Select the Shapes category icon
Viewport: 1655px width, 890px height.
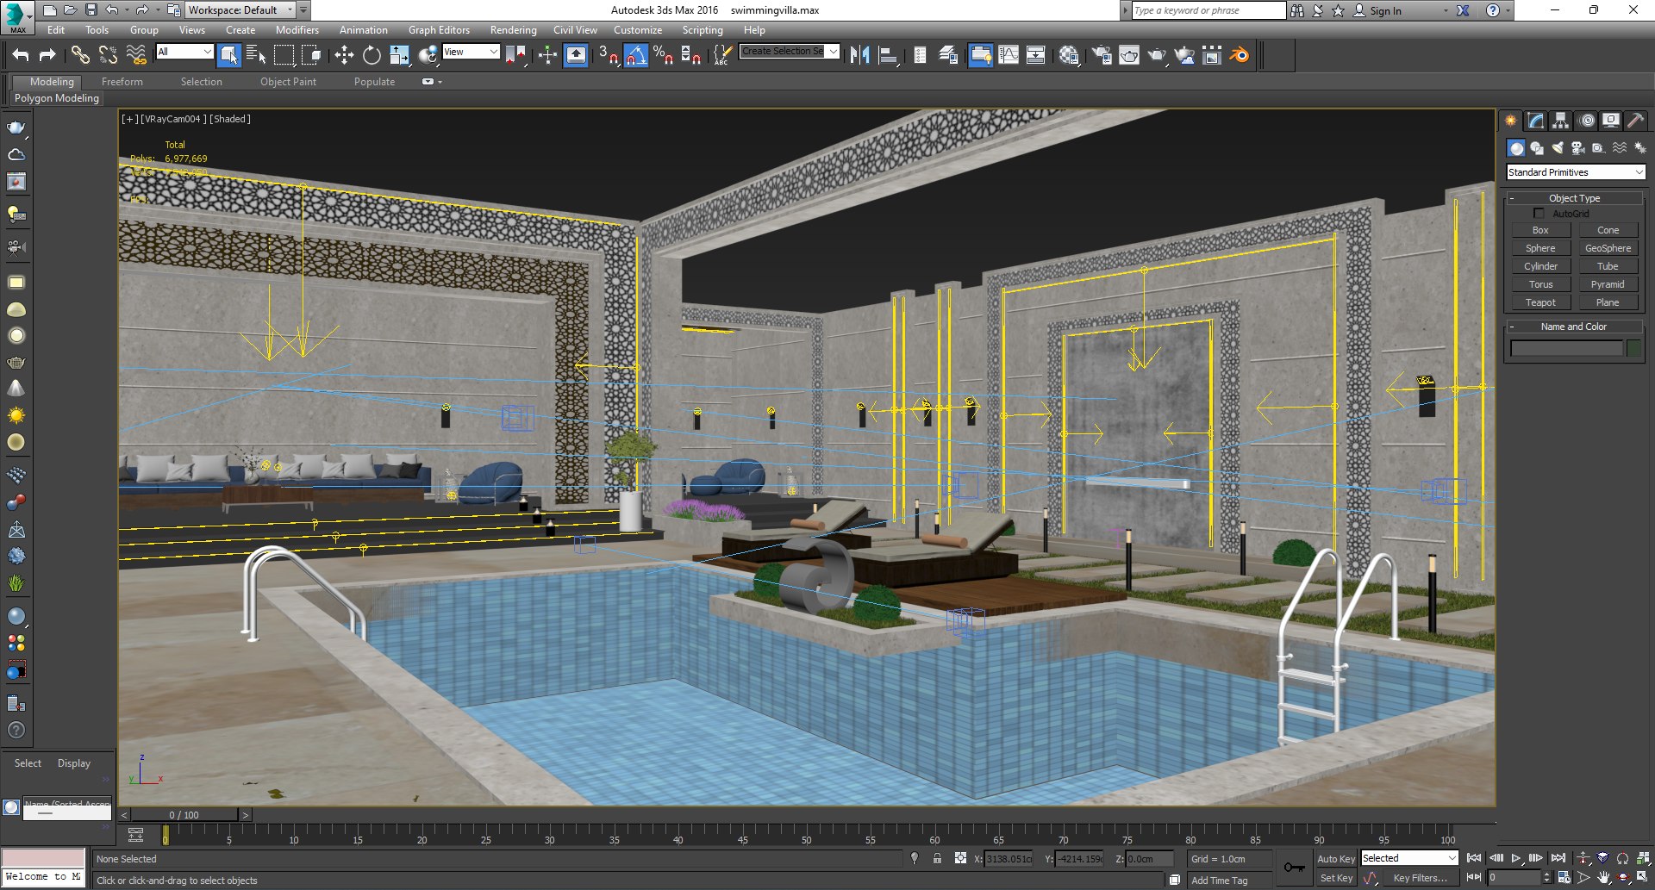coord(1537,148)
